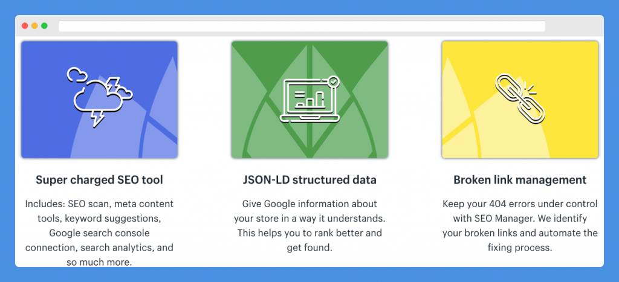Screen dimensions: 619x282
Task: Click the green maximize window dot
Action: tap(44, 25)
